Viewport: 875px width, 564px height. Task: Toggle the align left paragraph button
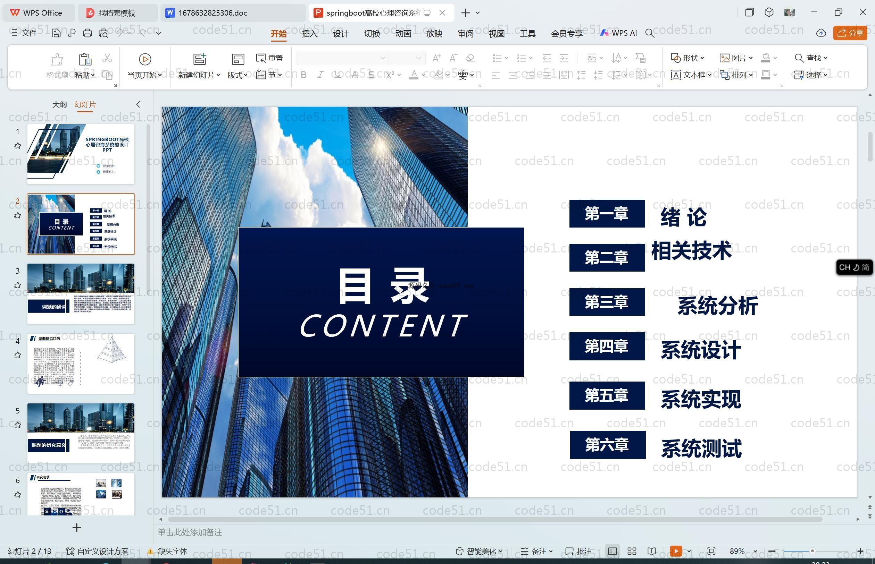pos(495,75)
